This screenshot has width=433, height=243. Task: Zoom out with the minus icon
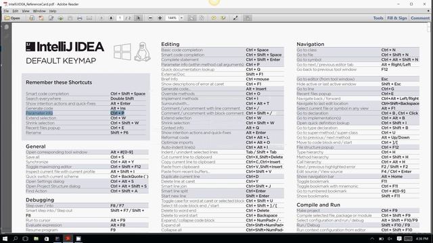point(150,18)
